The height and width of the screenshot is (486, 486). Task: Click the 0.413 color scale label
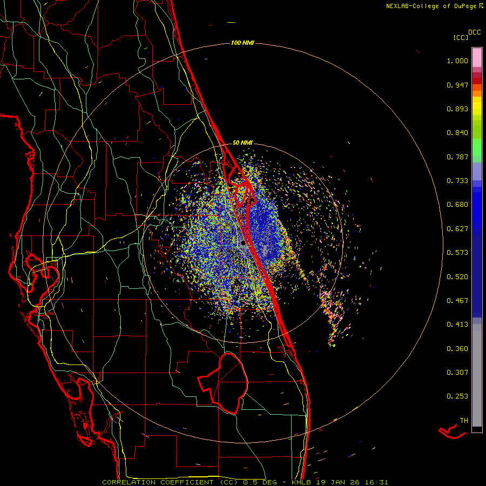[457, 325]
